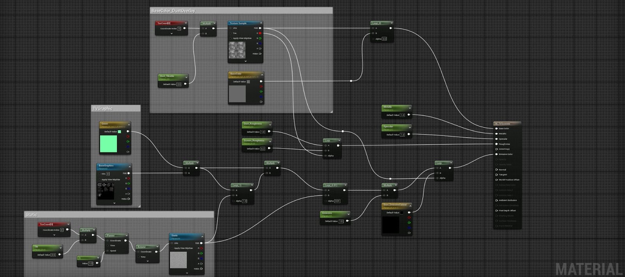Image resolution: width=625 pixels, height=277 pixels.
Task: Click the RGBA output pin on Texture Sample
Action: (260, 54)
